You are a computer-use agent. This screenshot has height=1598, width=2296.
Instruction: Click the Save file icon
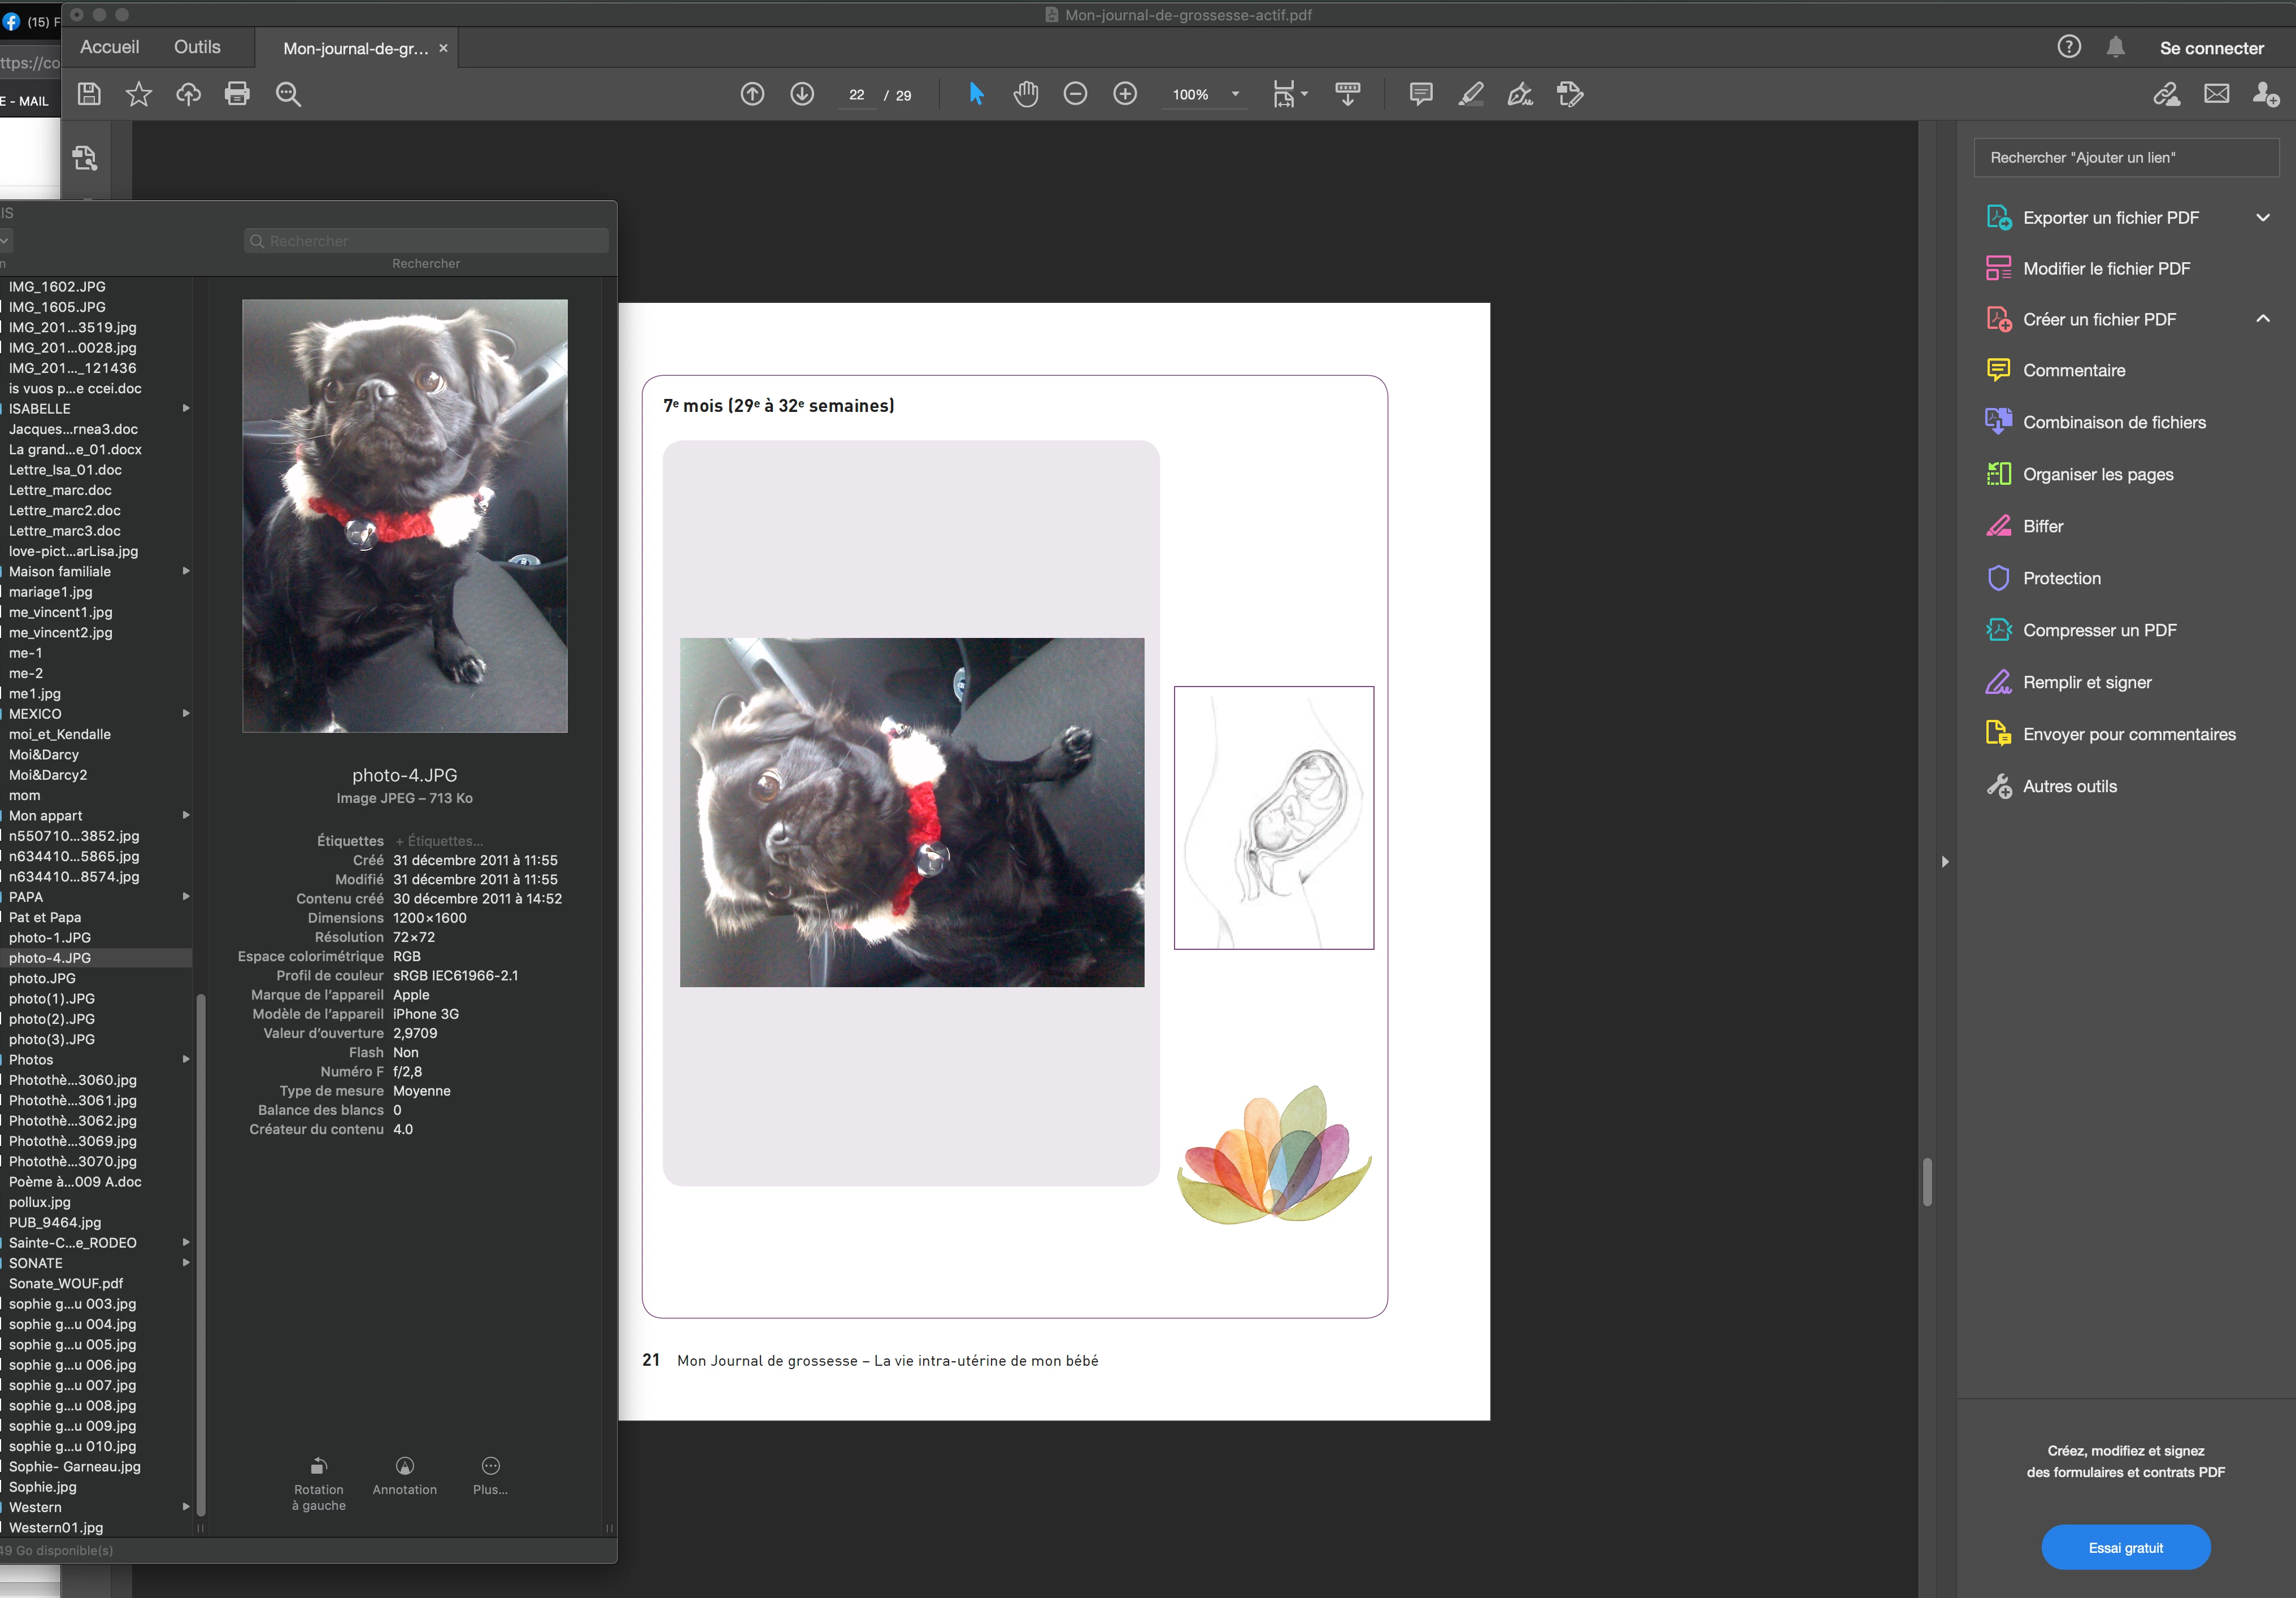[89, 94]
